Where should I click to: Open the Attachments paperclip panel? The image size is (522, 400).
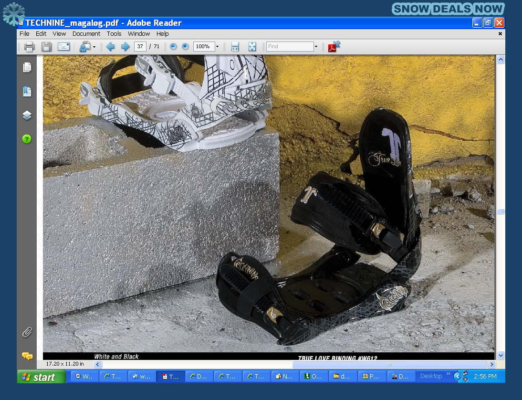coord(27,332)
